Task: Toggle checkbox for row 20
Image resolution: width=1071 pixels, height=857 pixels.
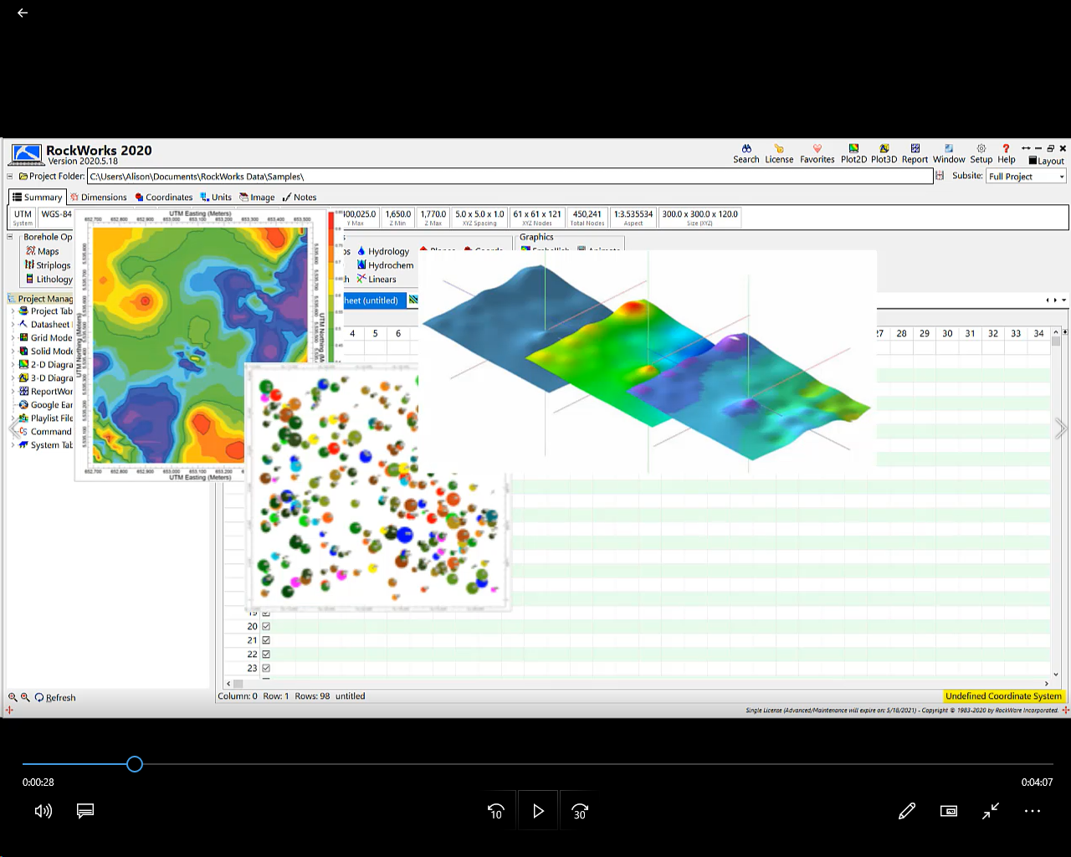Action: [266, 626]
